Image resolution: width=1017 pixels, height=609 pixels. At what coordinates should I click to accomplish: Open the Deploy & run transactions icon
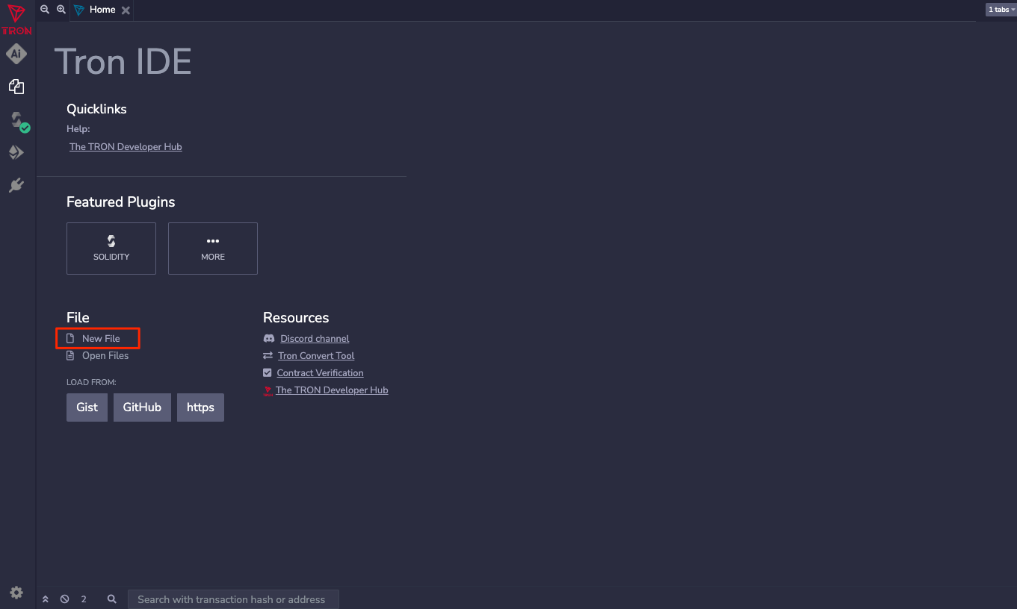tap(16, 152)
